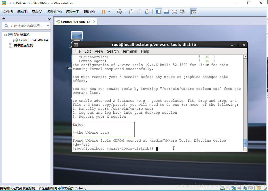Click the Pause virtual machine button
The image size is (268, 191).
[x=104, y=12]
